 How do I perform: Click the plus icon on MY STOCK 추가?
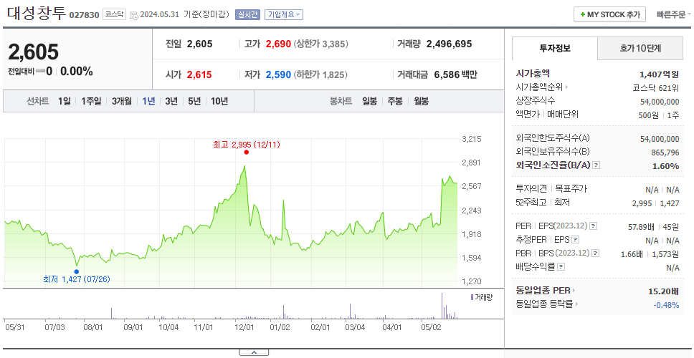point(582,14)
